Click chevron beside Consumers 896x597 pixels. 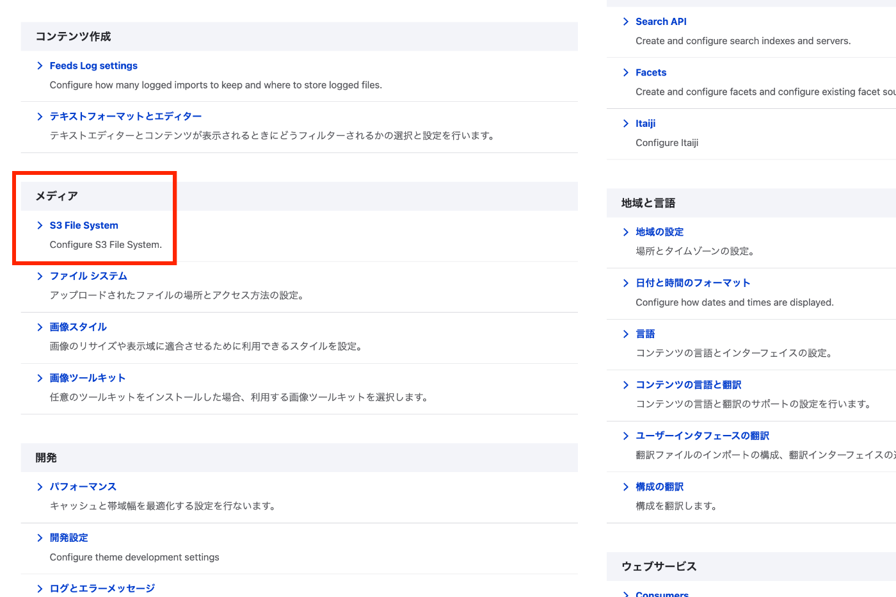626,594
